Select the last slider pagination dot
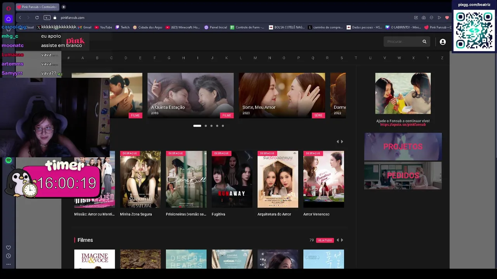The width and height of the screenshot is (497, 279). pyautogui.click(x=223, y=126)
